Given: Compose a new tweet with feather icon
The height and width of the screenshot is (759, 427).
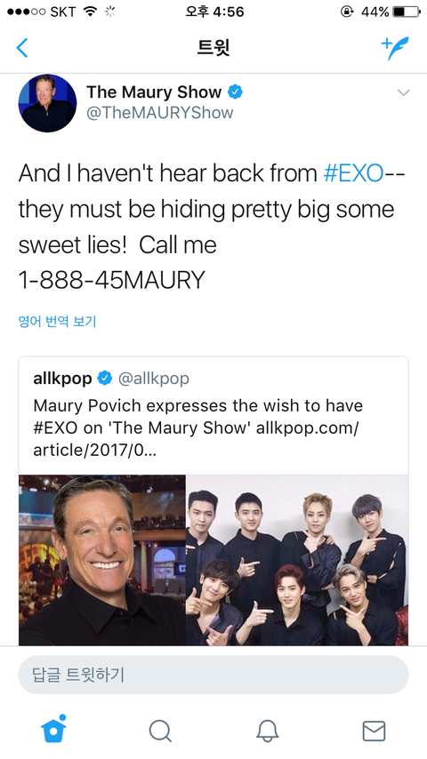Looking at the screenshot, I should click(x=395, y=48).
